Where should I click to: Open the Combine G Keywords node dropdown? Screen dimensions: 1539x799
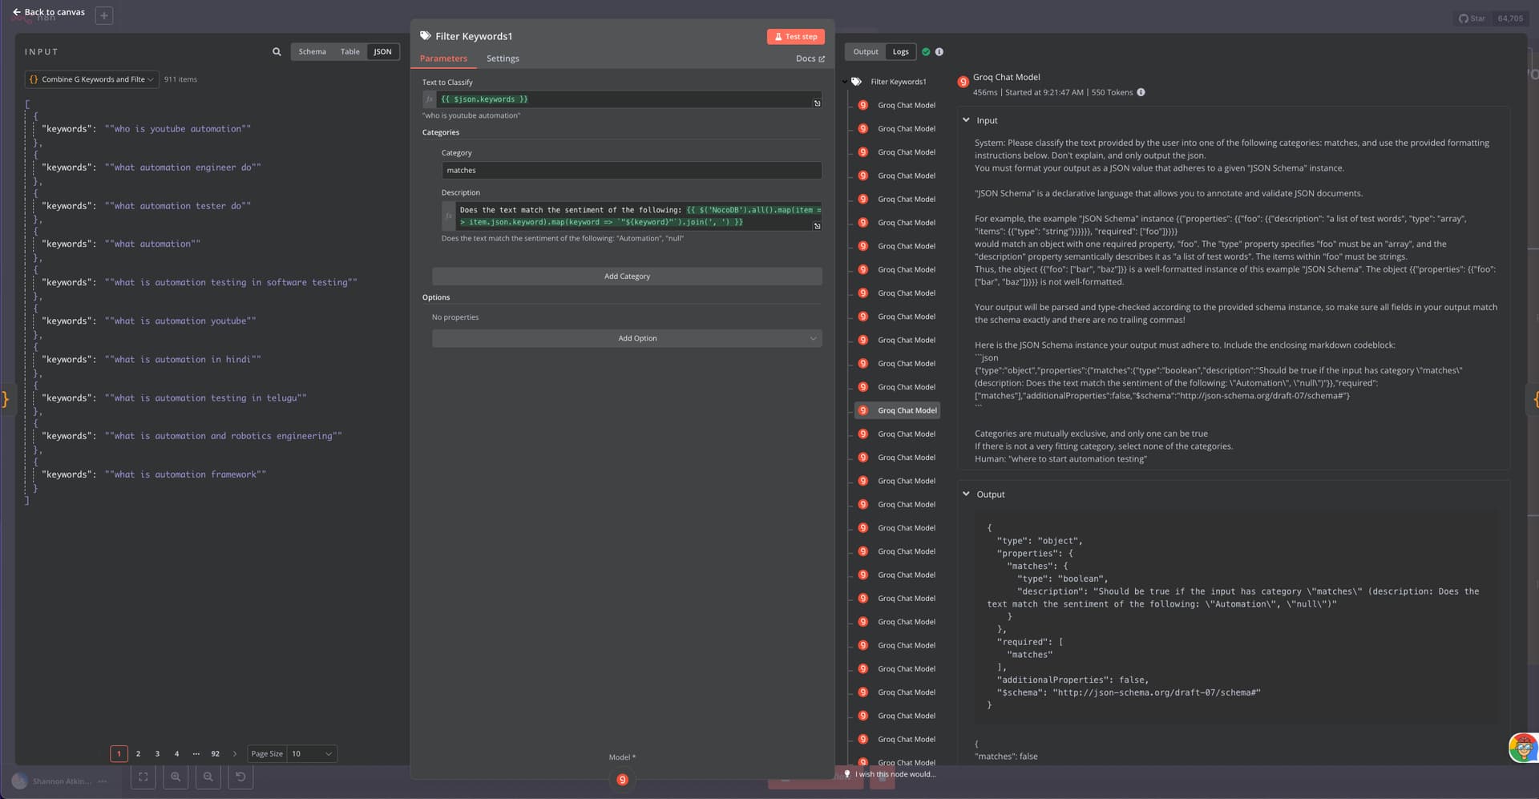[91, 79]
